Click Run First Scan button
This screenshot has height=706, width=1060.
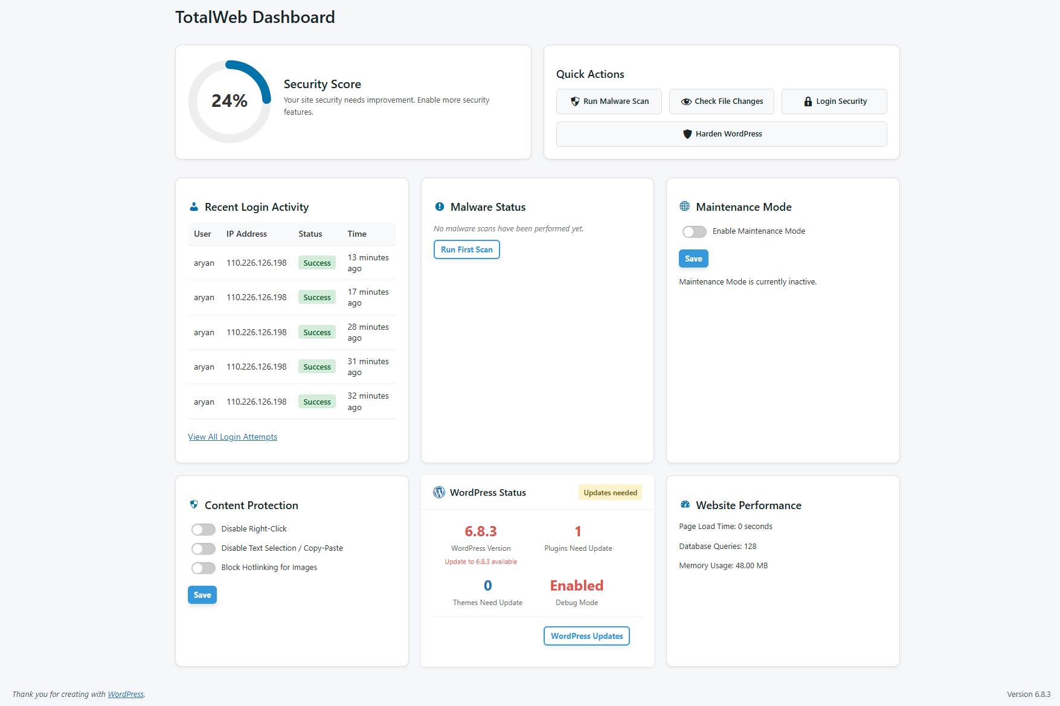(x=467, y=249)
